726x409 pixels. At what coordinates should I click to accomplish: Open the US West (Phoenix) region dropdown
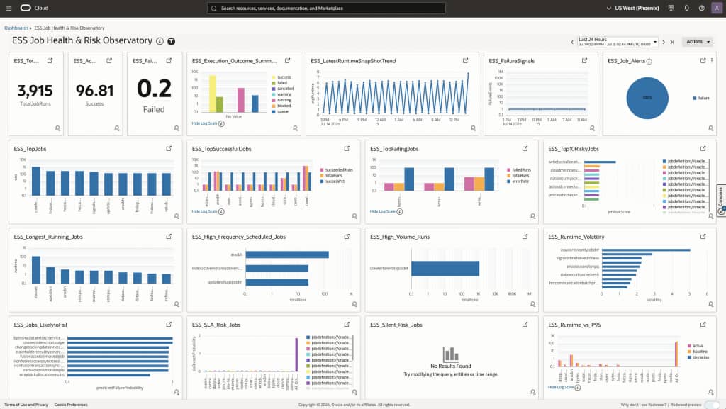[x=632, y=8]
